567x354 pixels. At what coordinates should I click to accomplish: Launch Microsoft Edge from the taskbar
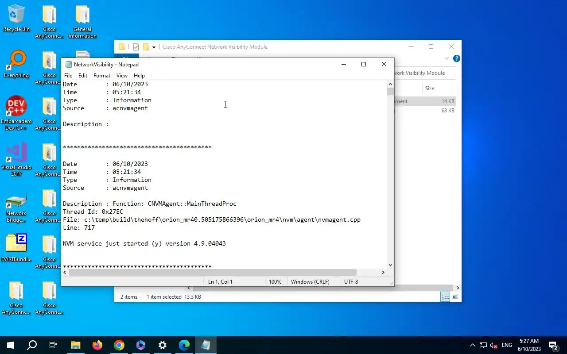tap(184, 345)
